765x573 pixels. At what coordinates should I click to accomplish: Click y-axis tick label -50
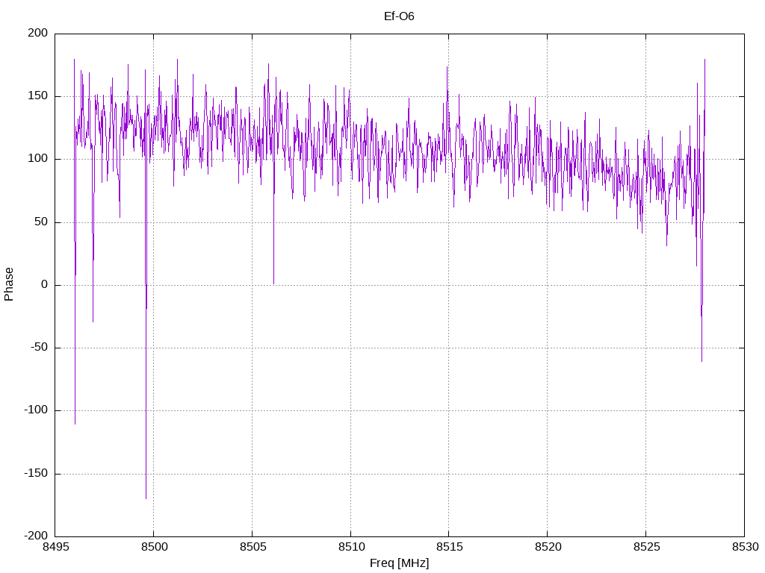point(40,348)
